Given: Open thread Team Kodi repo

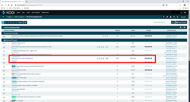Looking at the screenshot, I should coord(21,78).
